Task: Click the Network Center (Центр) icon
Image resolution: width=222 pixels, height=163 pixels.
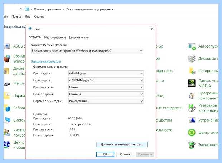Action: [x=7, y=145]
